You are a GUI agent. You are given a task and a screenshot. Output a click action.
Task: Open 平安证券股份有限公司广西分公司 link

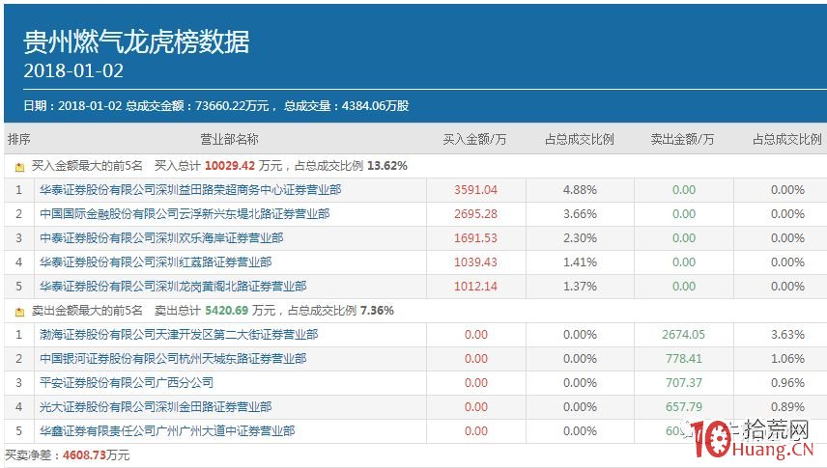tap(127, 383)
